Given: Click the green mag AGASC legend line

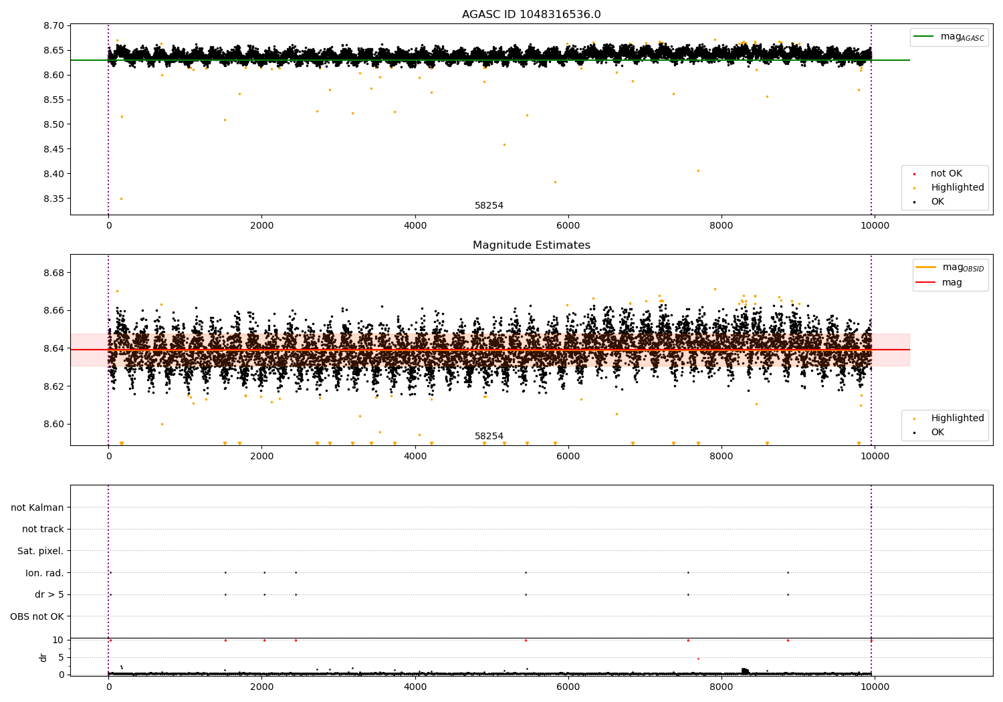Looking at the screenshot, I should click(923, 37).
